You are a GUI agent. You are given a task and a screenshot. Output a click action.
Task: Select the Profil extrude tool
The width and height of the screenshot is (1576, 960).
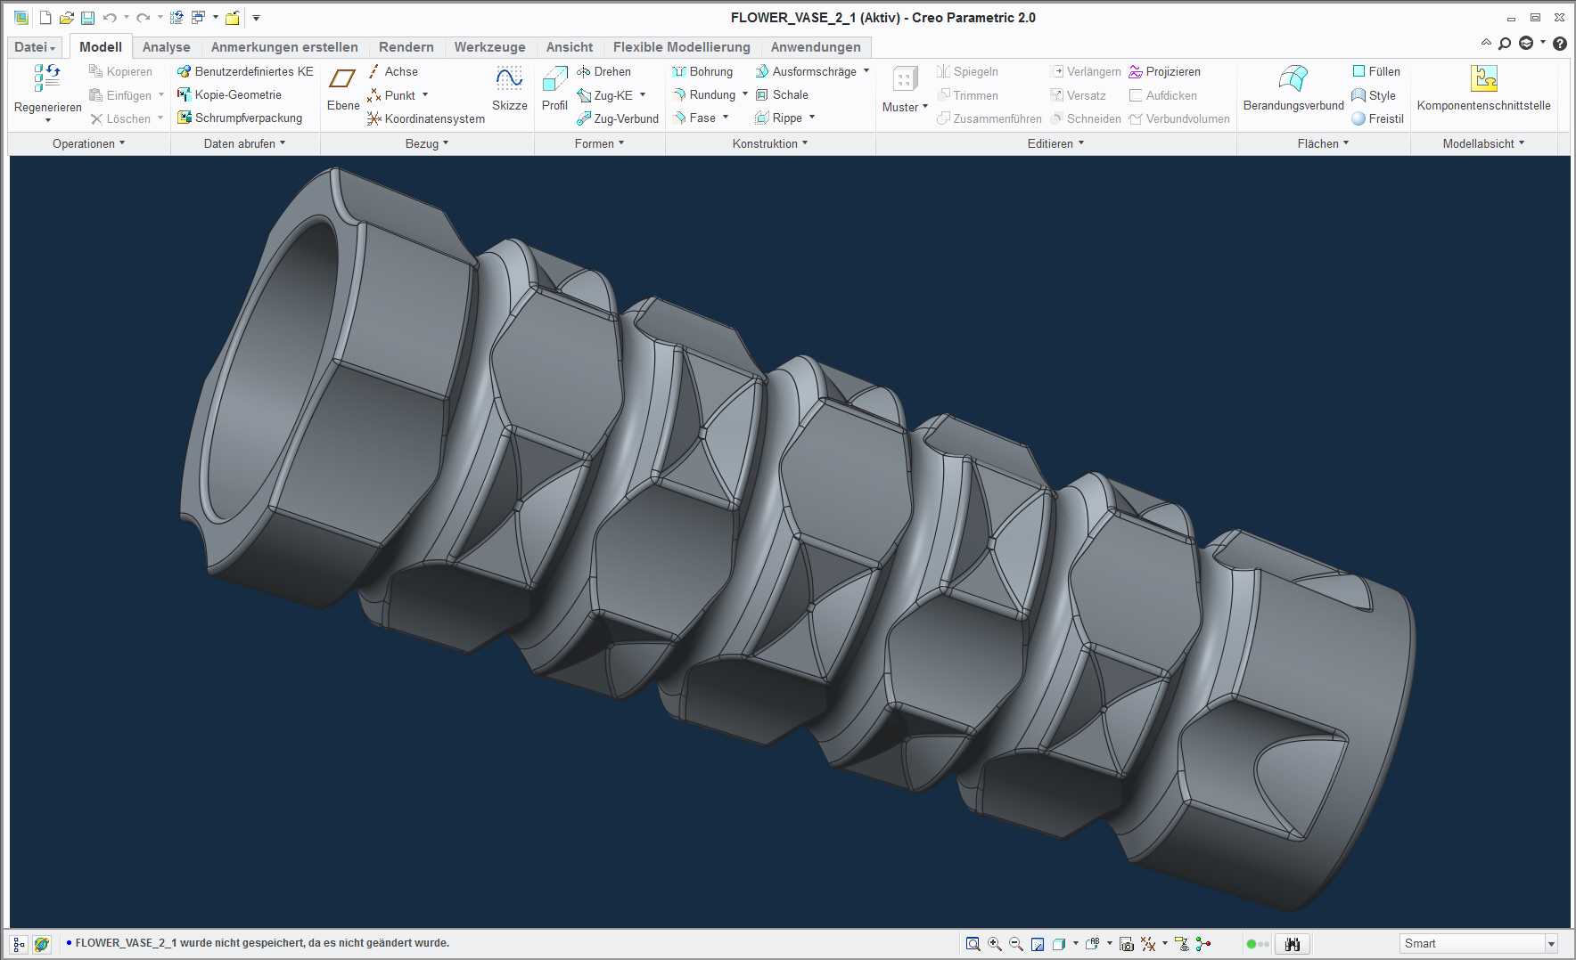[554, 89]
